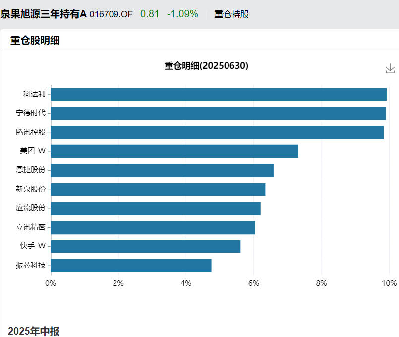Click the 重仓股明细 section heading
This screenshot has height=337, width=399.
click(x=35, y=41)
